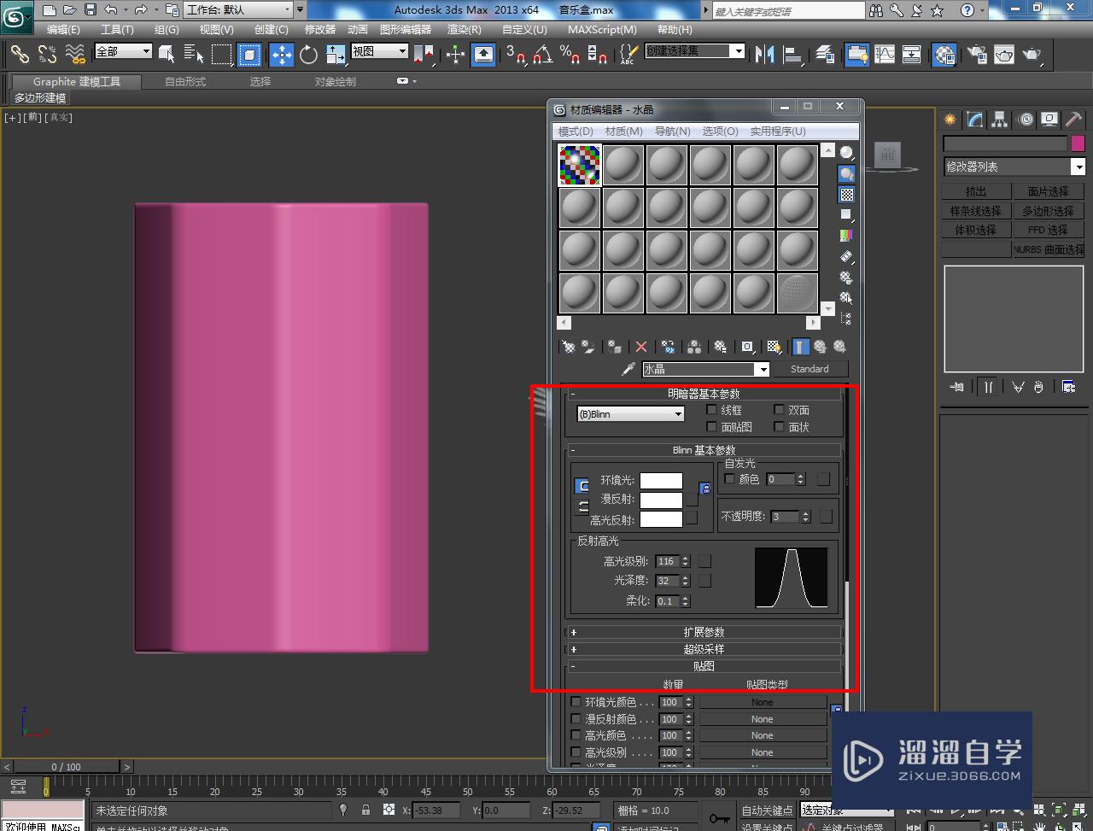Choose Rectangular Selection Region tool
Image resolution: width=1093 pixels, height=831 pixels.
pos(222,55)
